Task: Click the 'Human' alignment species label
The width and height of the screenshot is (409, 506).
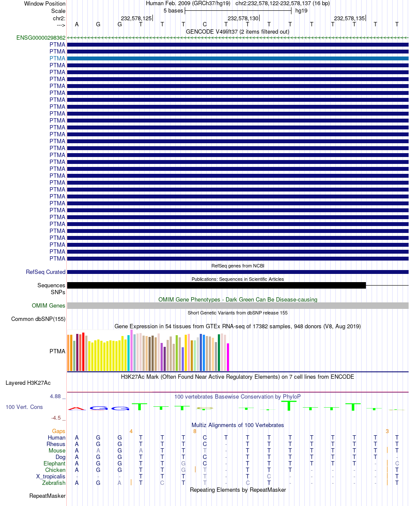Action: 57,437
